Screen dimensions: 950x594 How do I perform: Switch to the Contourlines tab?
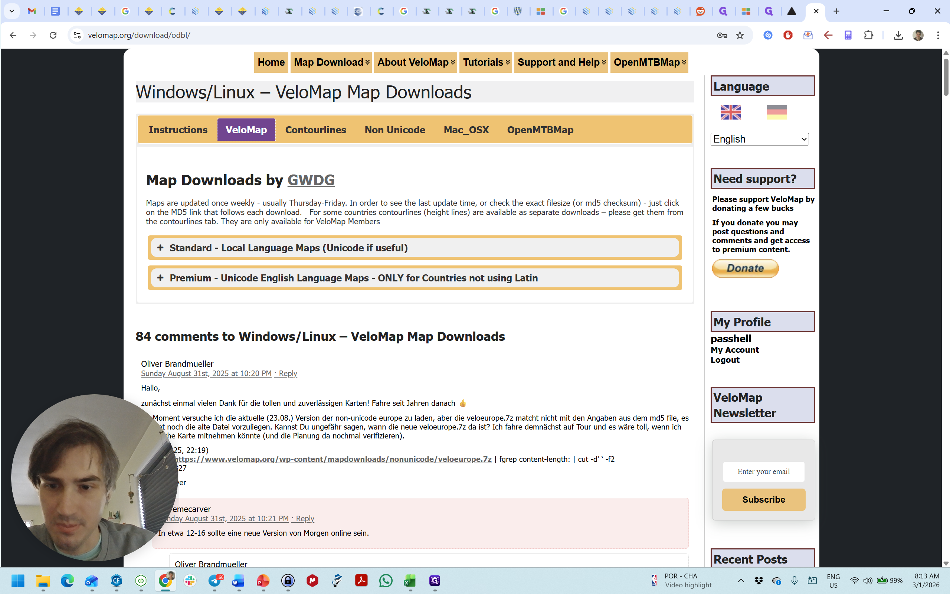[x=315, y=130]
